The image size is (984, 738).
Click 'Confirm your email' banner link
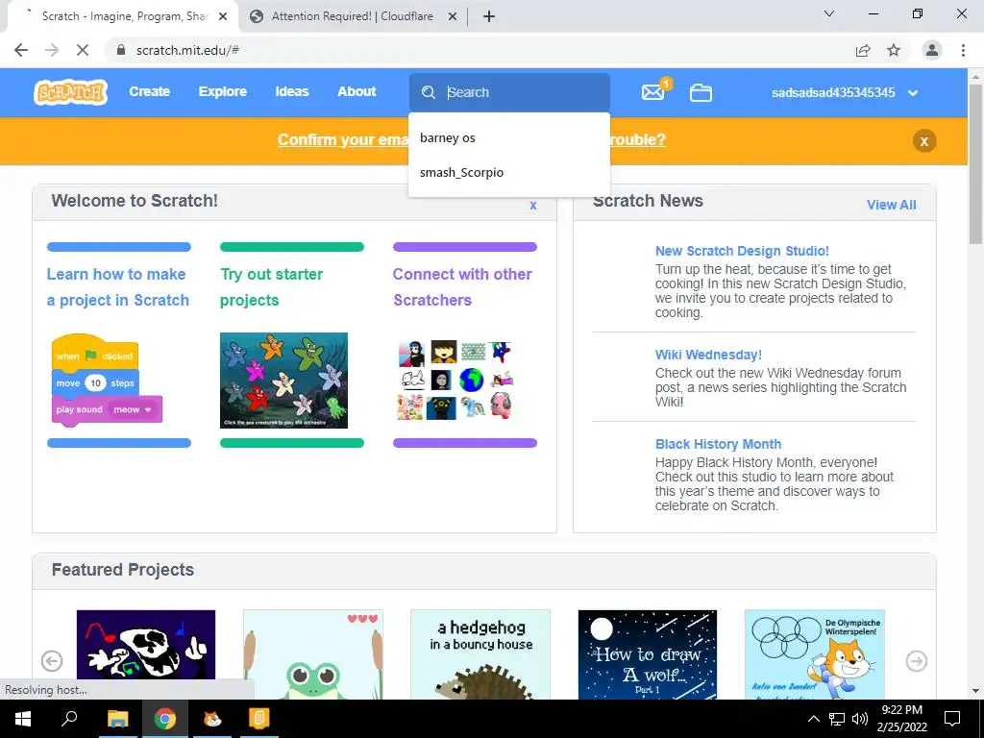(x=343, y=139)
